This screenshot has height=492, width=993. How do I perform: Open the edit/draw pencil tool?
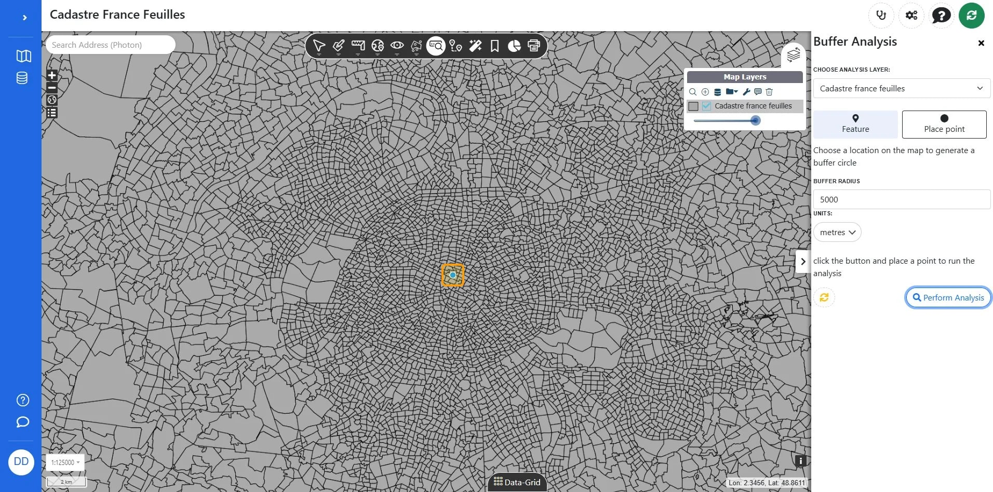(x=339, y=46)
